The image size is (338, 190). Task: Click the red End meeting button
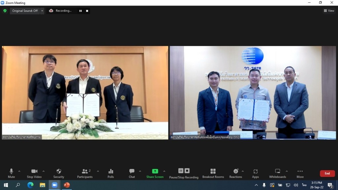(x=327, y=174)
